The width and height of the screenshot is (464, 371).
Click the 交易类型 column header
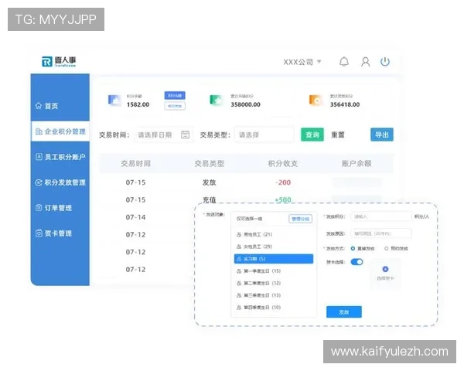tap(210, 163)
